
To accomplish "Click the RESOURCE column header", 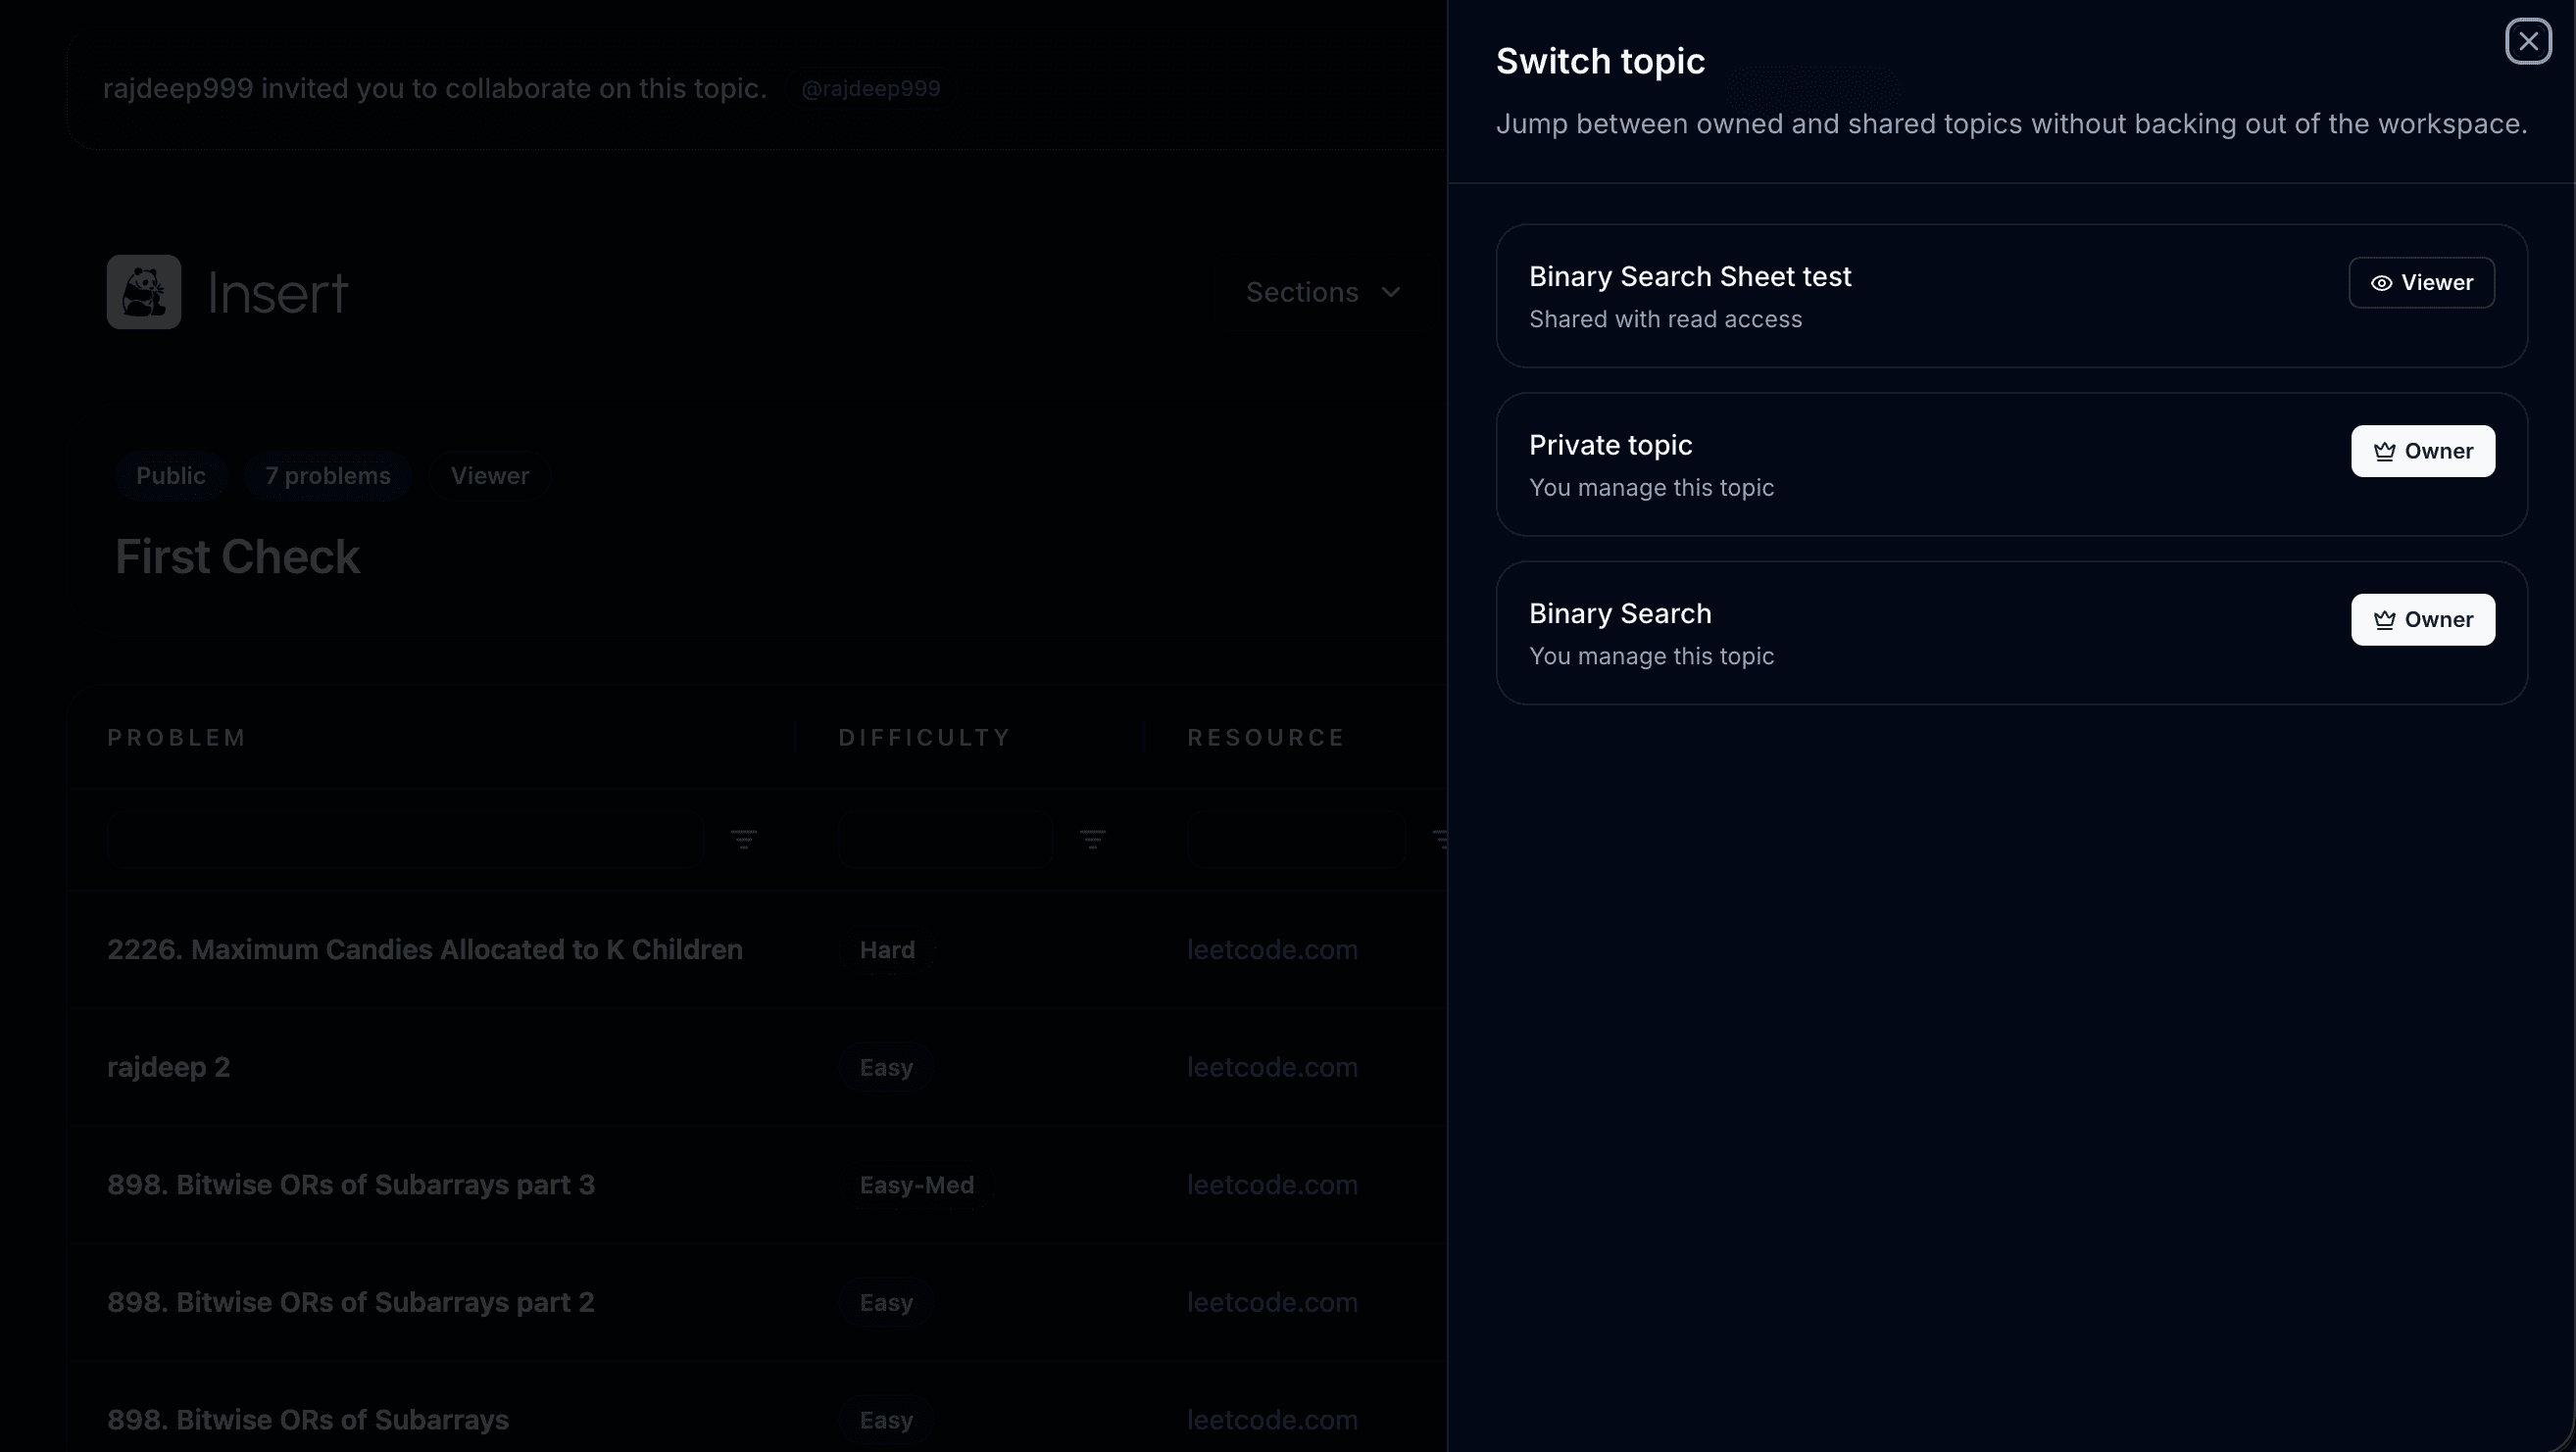I will click(x=1265, y=738).
